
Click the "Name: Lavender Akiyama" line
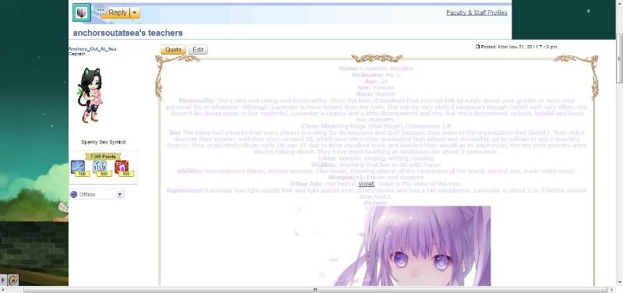pyautogui.click(x=376, y=69)
